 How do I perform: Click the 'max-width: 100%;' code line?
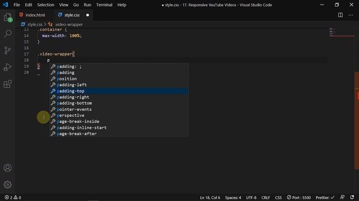(62, 36)
